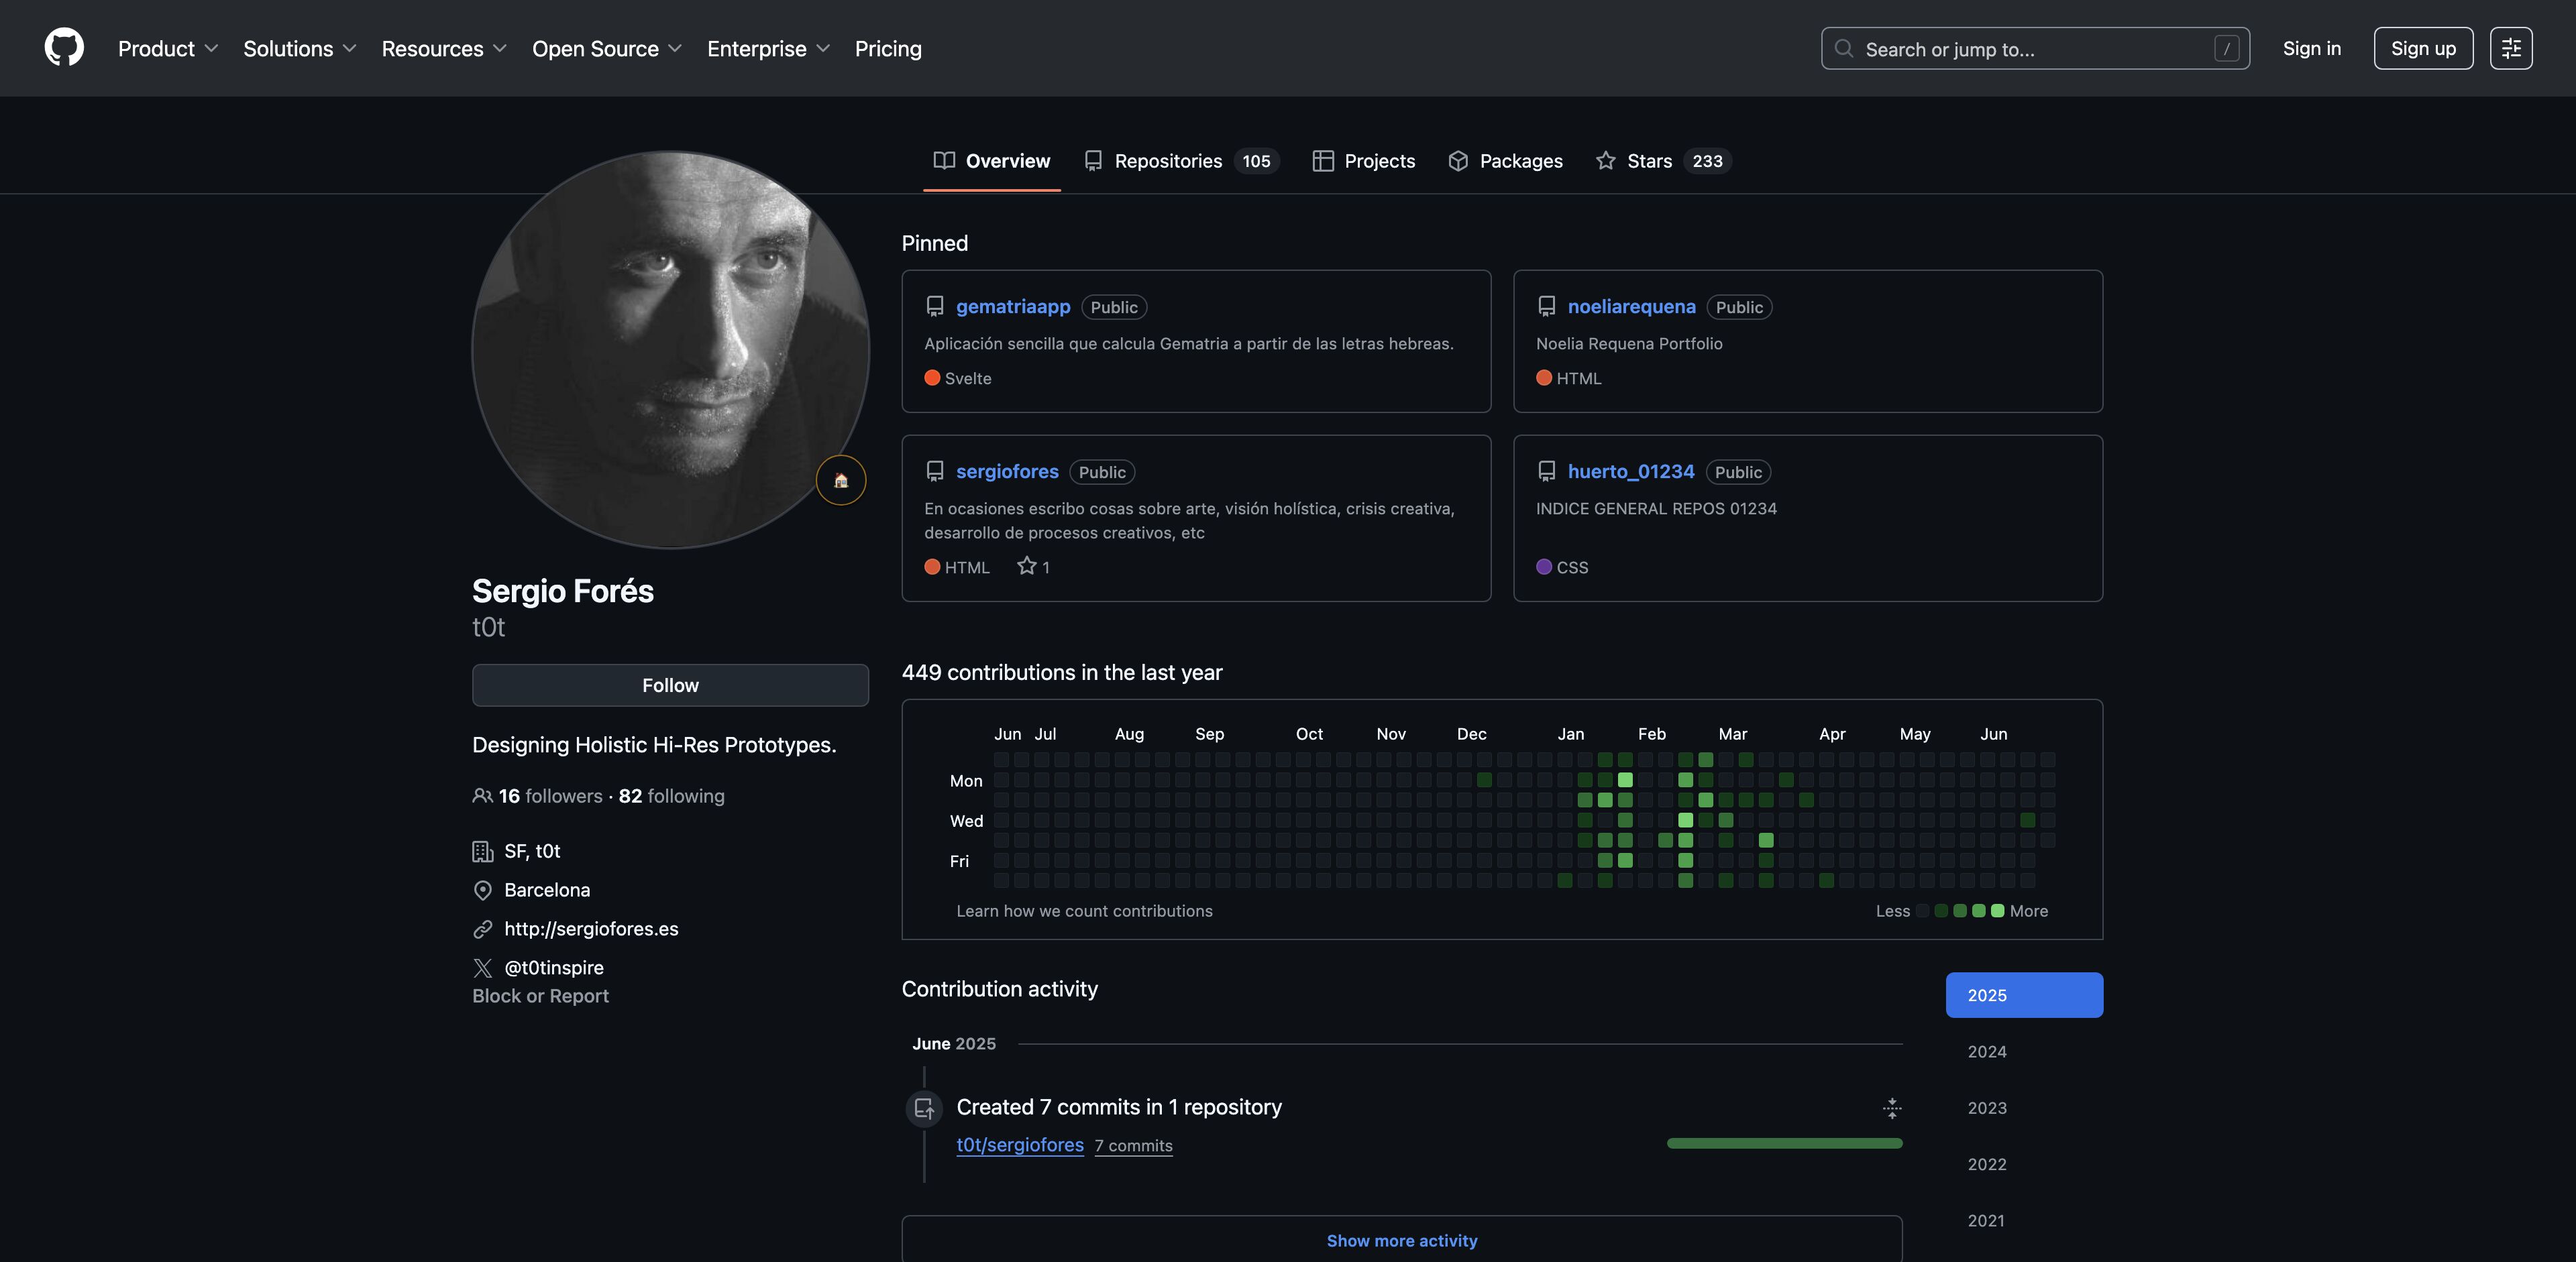Select year 2024 activity
The height and width of the screenshot is (1262, 2576).
(2024, 1051)
